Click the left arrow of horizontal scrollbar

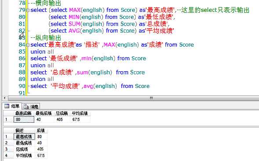click(5, 98)
